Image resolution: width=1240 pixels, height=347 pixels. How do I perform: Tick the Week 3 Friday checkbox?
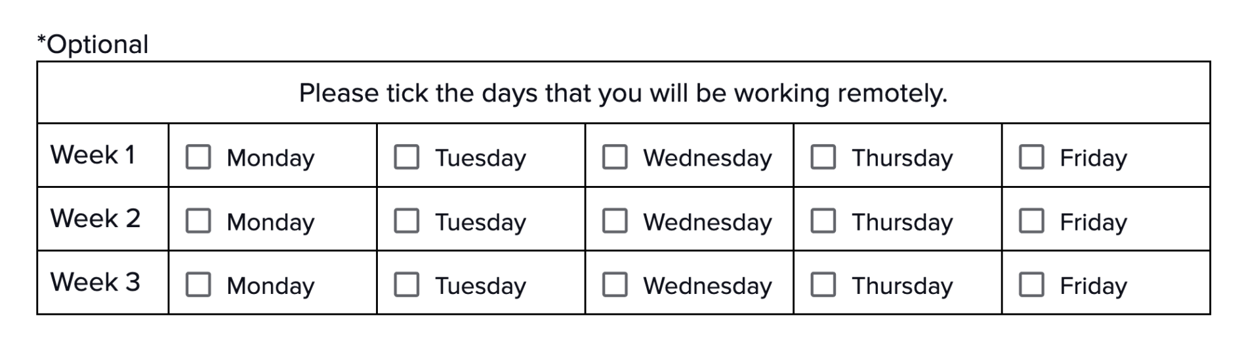pos(1031,285)
